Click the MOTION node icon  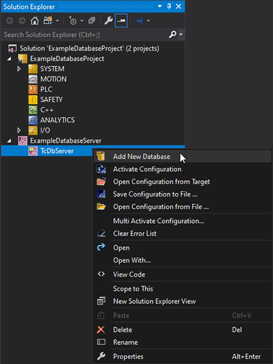tap(33, 79)
